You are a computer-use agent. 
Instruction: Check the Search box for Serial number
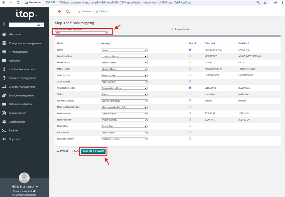190,75
